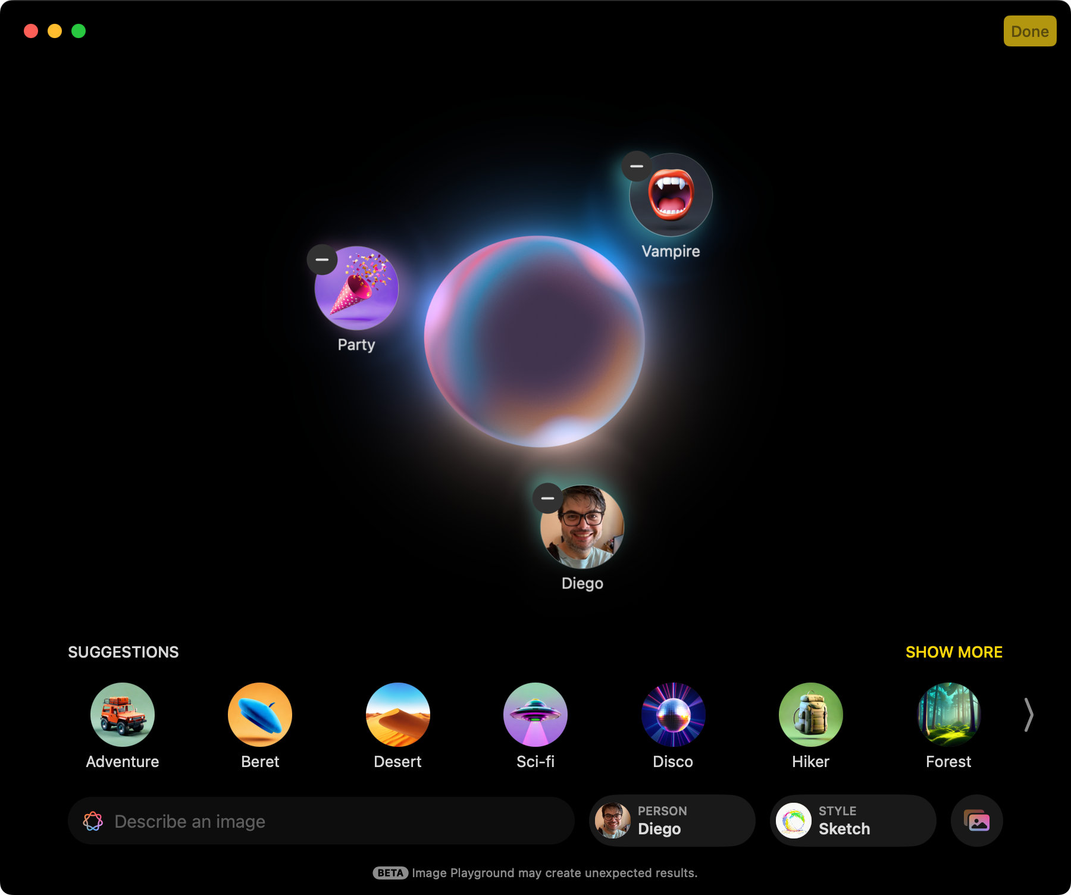The width and height of the screenshot is (1071, 895).
Task: Select the Beret suggestion icon
Action: coord(259,715)
